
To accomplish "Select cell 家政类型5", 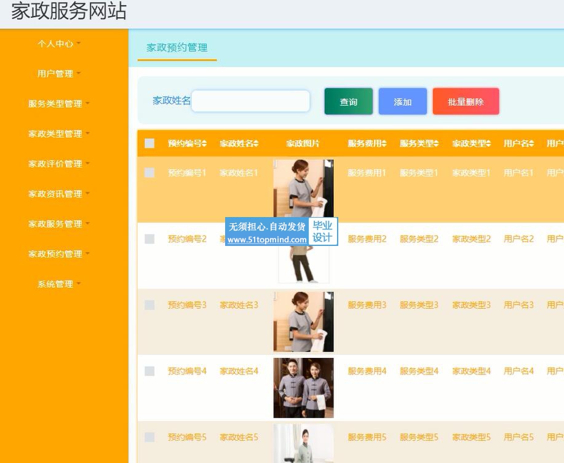I will tap(471, 437).
